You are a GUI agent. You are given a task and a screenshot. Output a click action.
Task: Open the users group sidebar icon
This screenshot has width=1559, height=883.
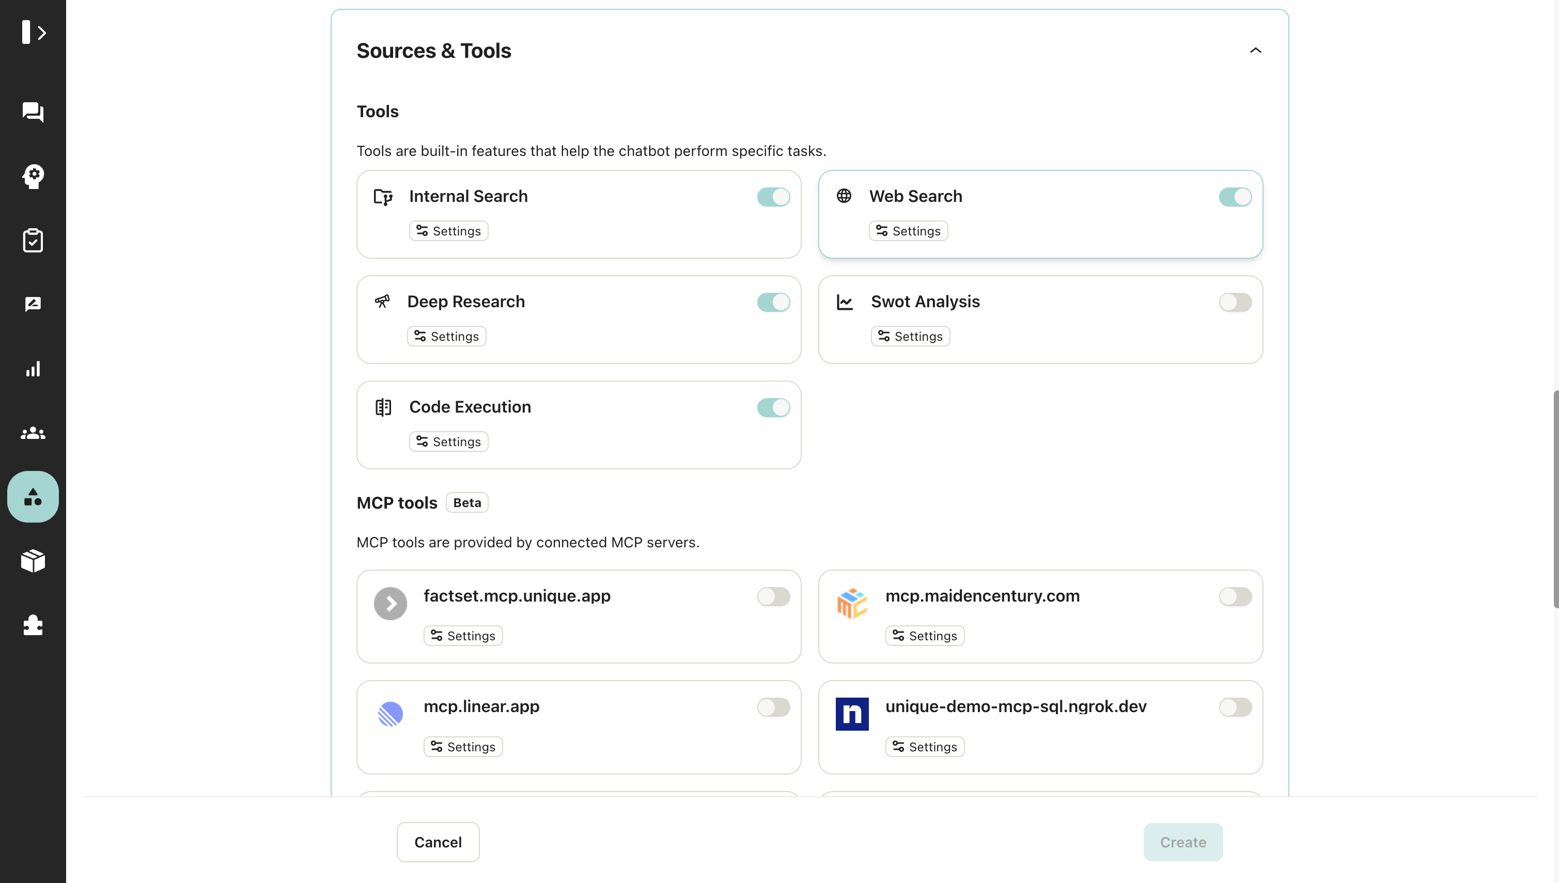33,433
